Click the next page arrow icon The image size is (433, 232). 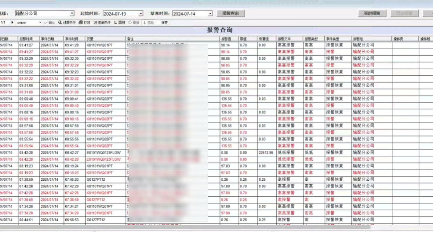12,22
